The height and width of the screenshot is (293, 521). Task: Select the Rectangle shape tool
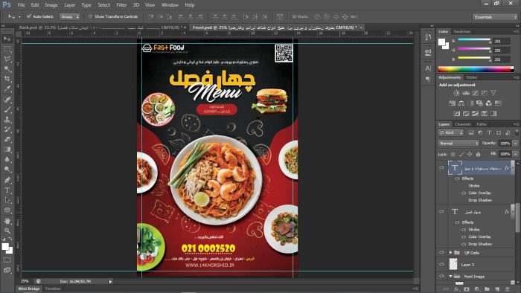click(x=7, y=210)
